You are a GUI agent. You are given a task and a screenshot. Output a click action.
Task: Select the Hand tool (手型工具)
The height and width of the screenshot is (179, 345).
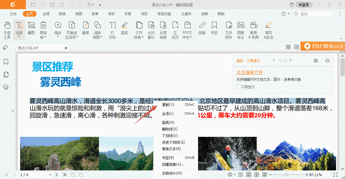[x=7, y=30]
